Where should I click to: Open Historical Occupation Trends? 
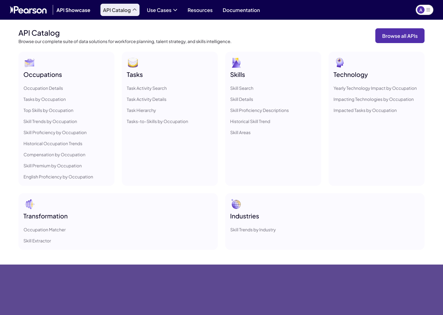tap(53, 144)
